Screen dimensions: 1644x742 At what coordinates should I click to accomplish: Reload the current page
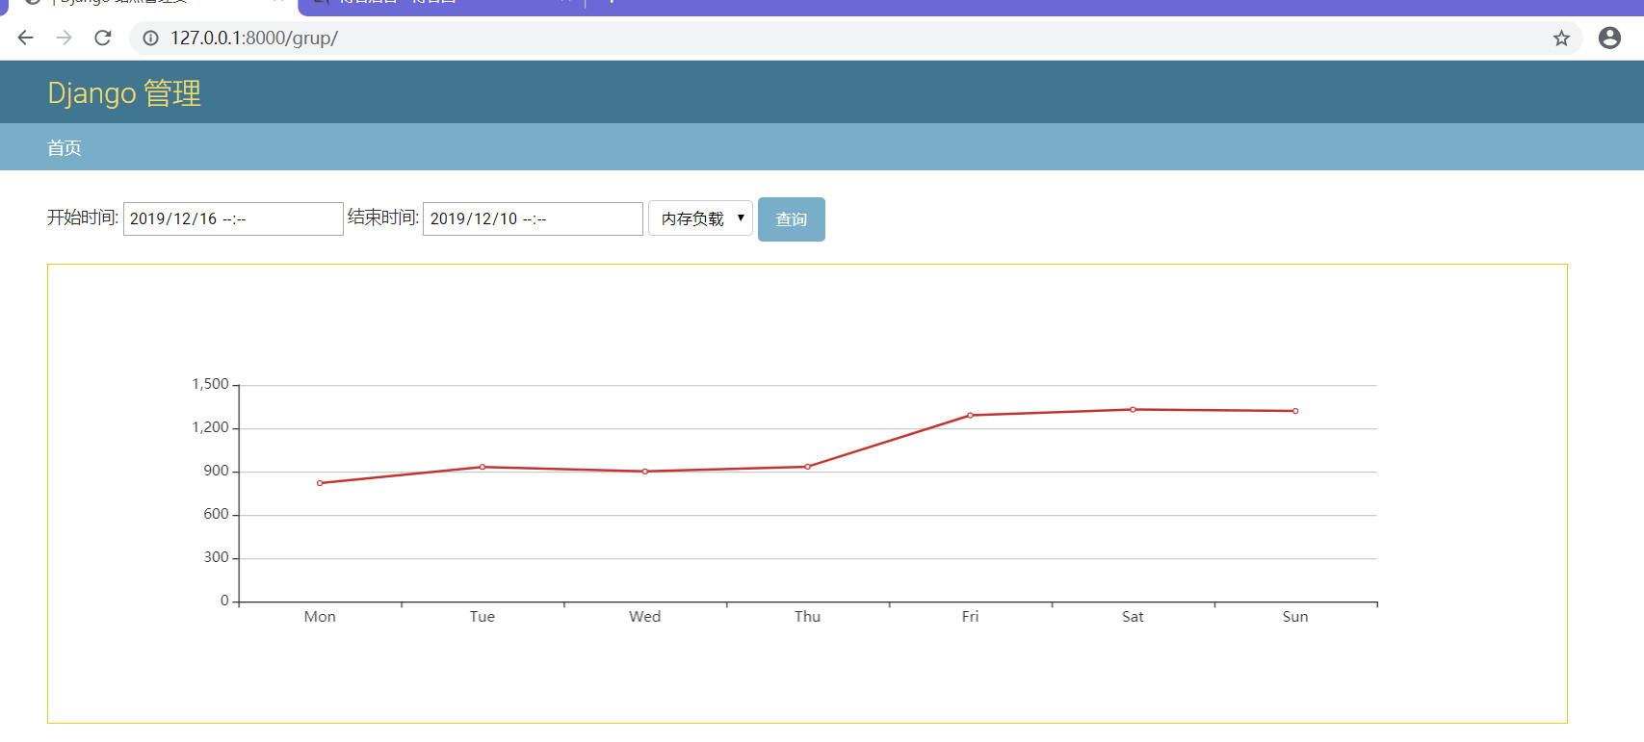coord(103,38)
